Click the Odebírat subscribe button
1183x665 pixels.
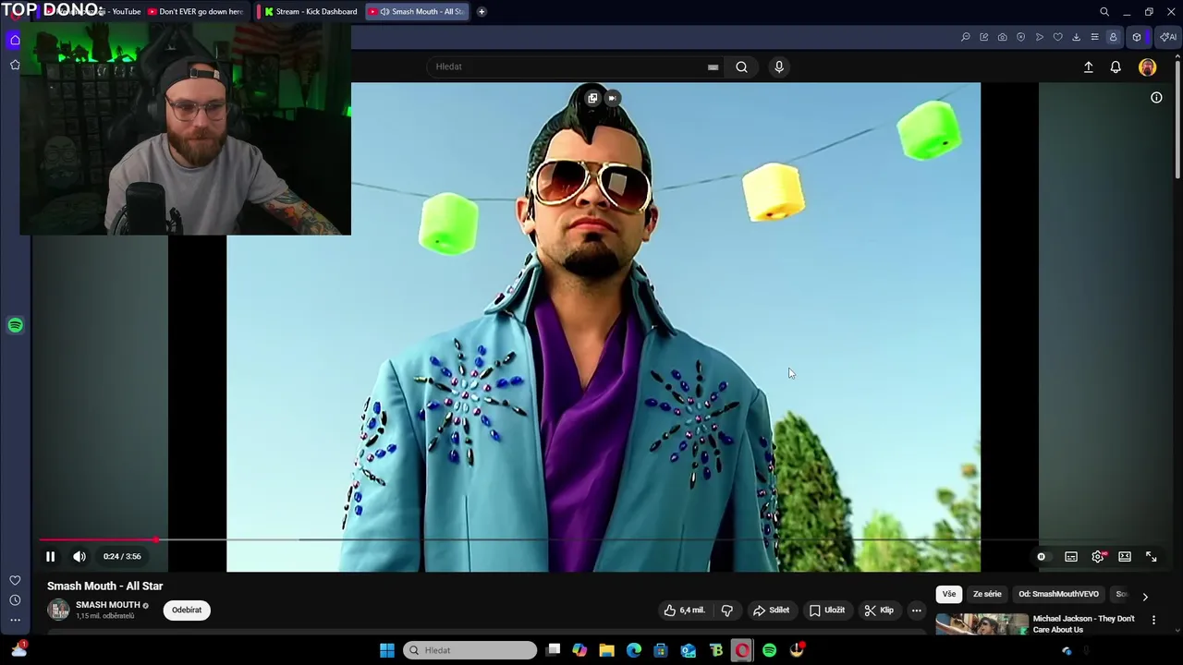click(187, 611)
